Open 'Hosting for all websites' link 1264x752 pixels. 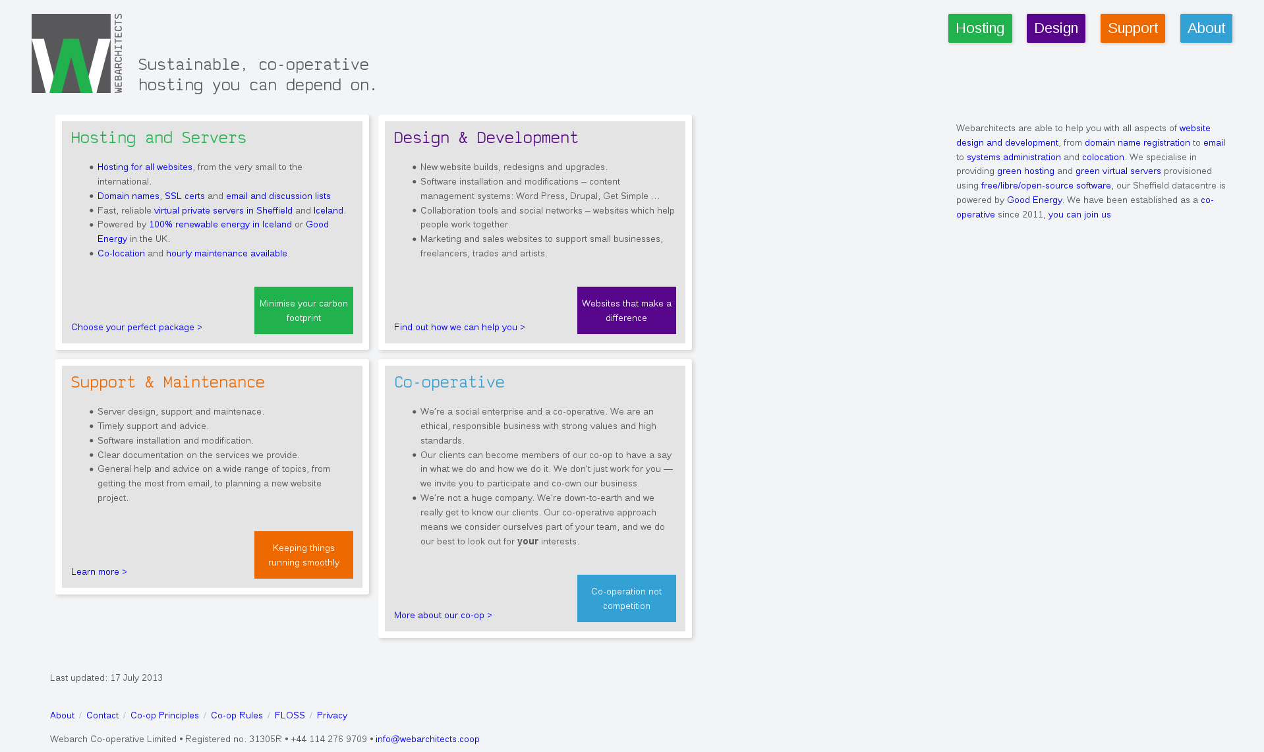145,167
